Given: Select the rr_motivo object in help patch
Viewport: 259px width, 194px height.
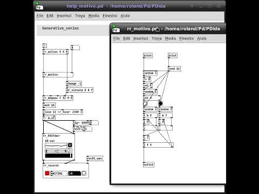Looking at the screenshot, I should 58,75.
